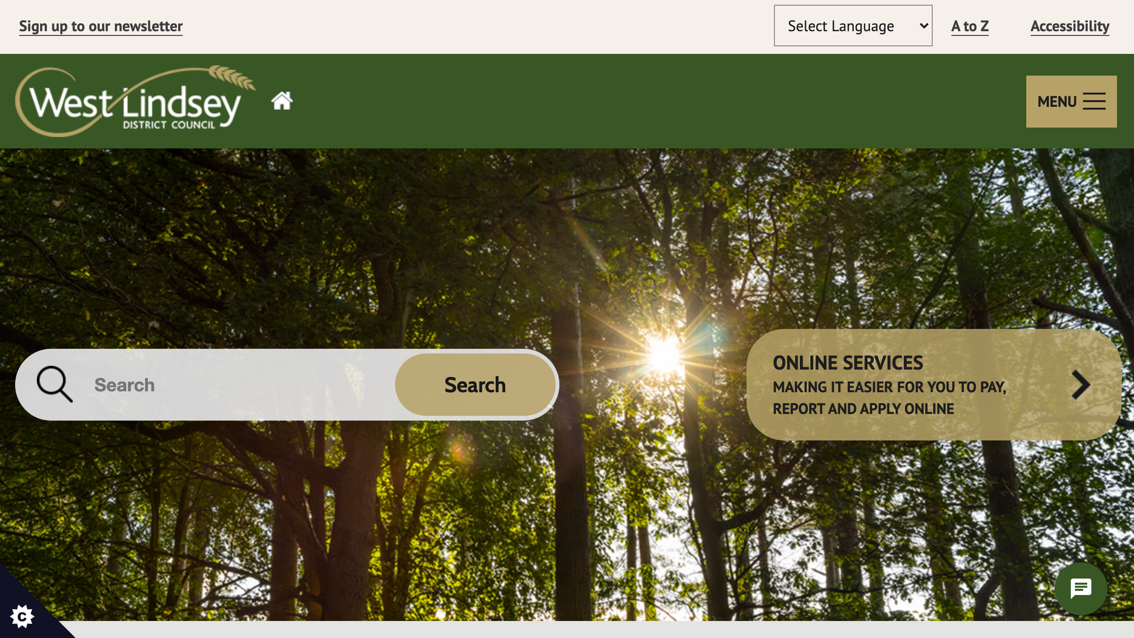Click the arrow on the Online Services banner
The height and width of the screenshot is (638, 1134).
pyautogui.click(x=1082, y=384)
